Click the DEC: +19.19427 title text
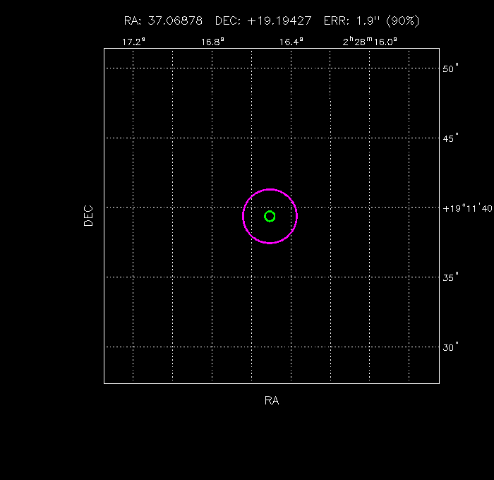Screen dimensions: 494x480 [x=263, y=20]
